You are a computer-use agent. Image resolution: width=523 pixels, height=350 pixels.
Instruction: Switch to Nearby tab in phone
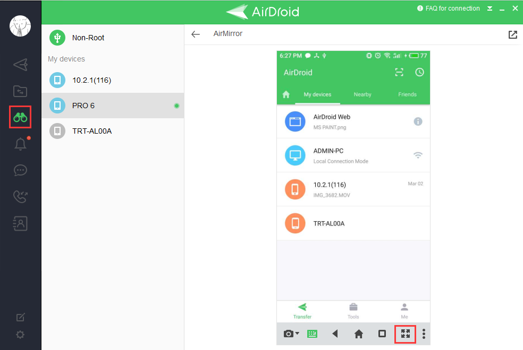(x=362, y=94)
